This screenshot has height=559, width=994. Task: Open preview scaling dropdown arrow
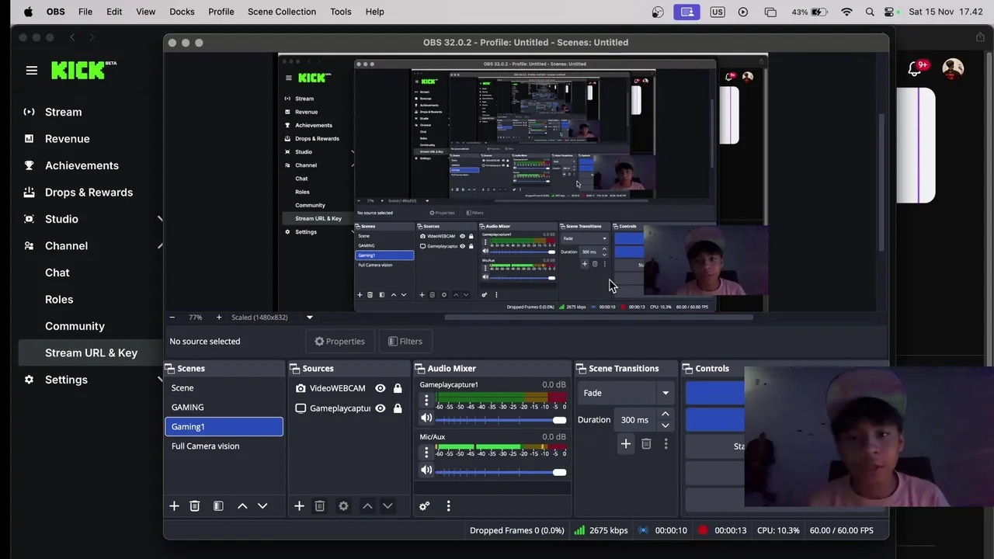click(309, 317)
